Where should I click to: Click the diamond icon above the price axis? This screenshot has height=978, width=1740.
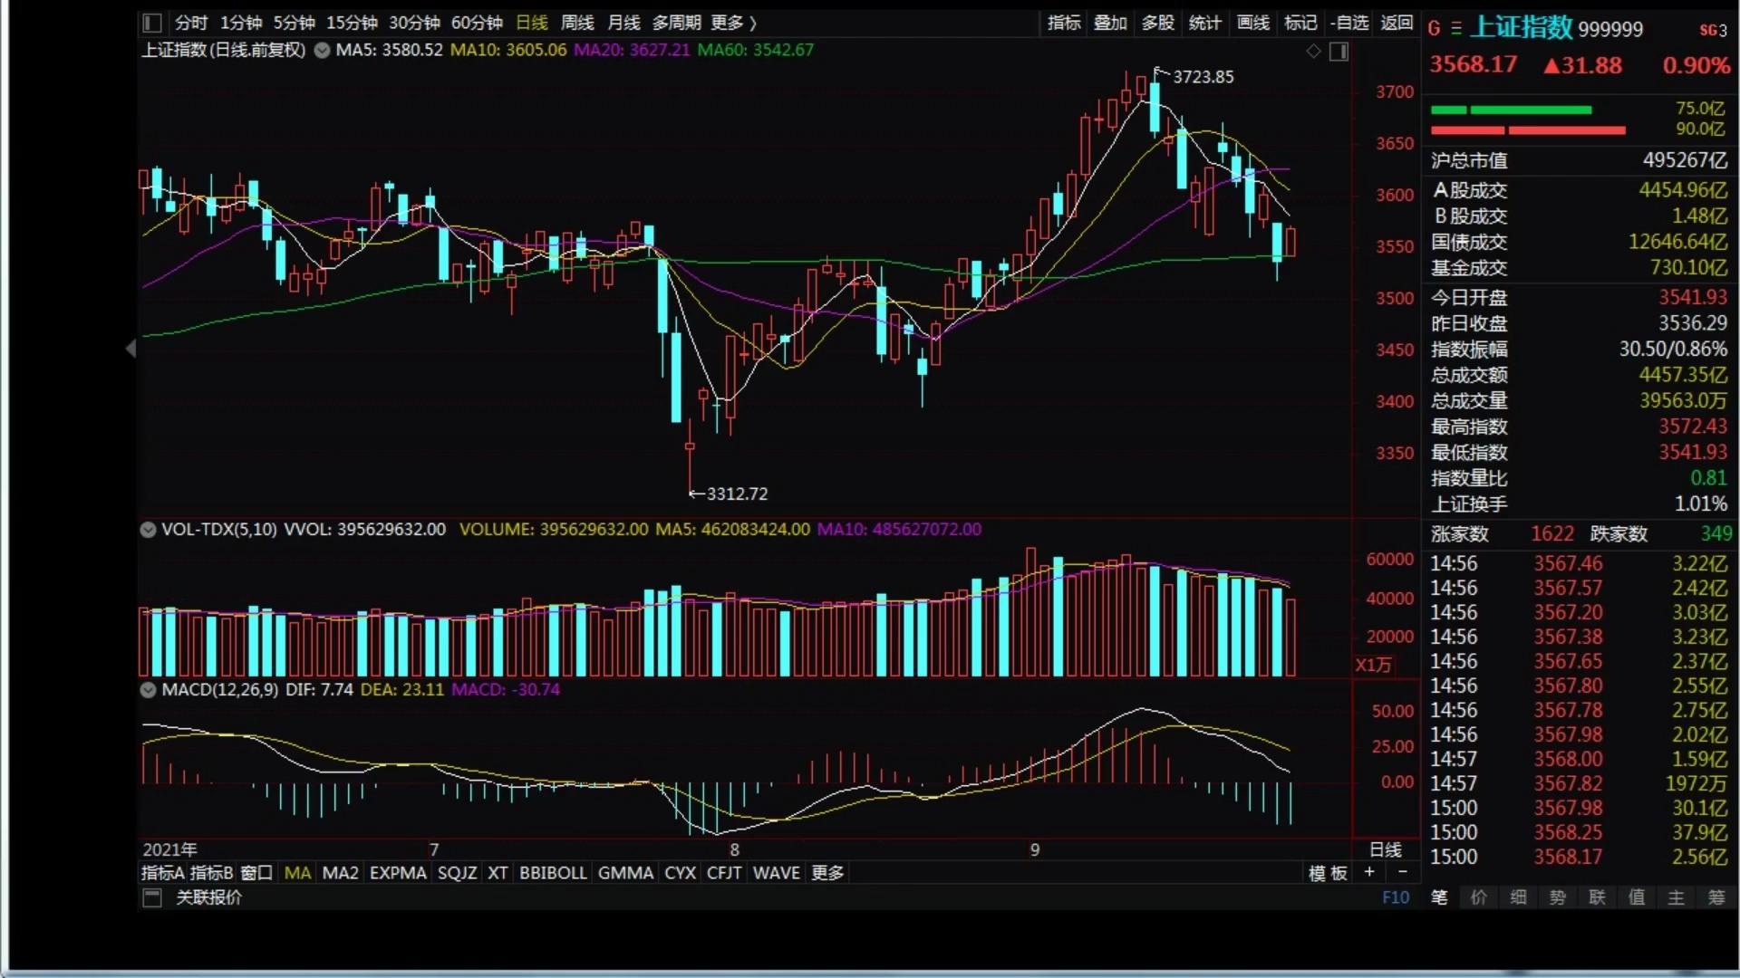(x=1313, y=52)
